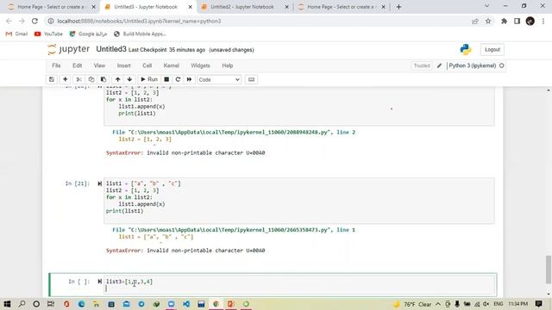Click the Logout button

click(492, 50)
